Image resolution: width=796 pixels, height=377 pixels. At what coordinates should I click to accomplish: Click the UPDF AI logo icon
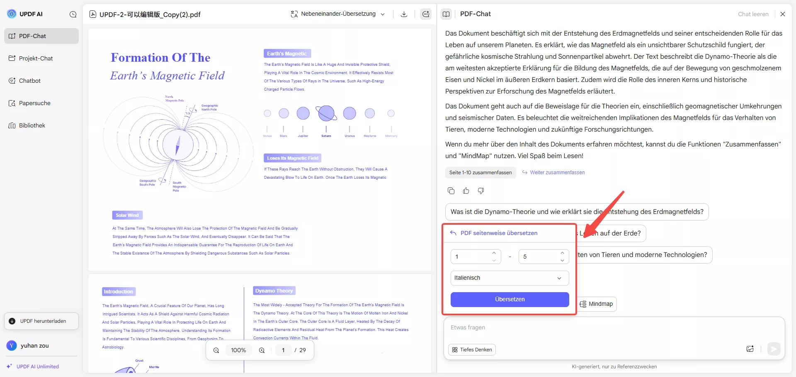coord(12,14)
